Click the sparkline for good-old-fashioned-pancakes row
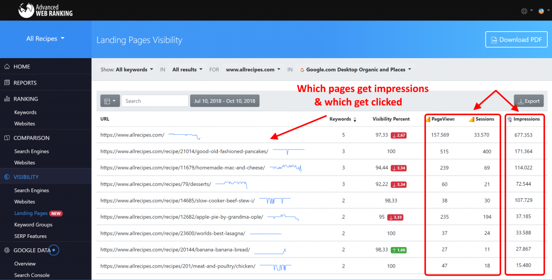This screenshot has width=552, height=280. tap(288, 151)
